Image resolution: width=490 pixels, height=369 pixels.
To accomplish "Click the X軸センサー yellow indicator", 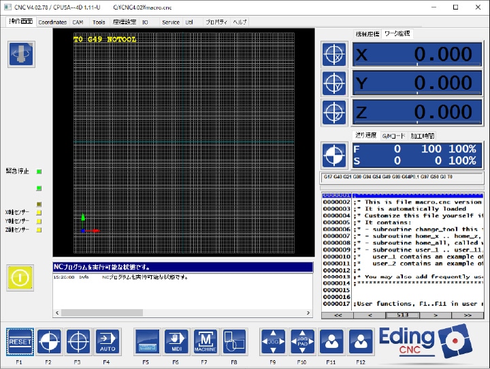I will tap(39, 212).
